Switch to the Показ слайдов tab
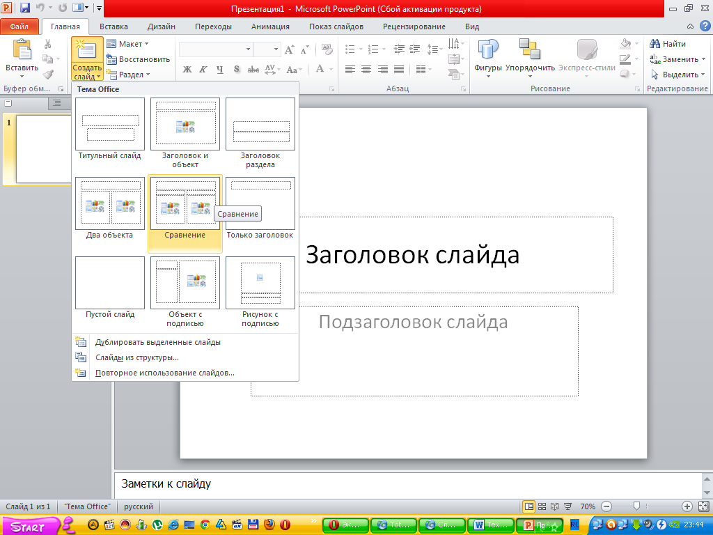The image size is (713, 535). tap(336, 26)
